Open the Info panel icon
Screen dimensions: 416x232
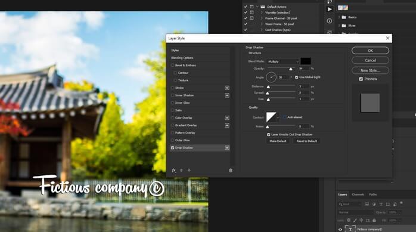[x=330, y=21]
